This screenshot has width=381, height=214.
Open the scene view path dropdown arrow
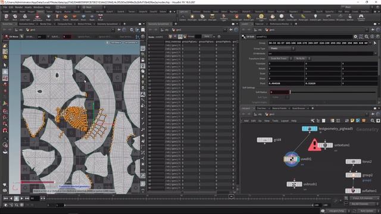(x=113, y=30)
